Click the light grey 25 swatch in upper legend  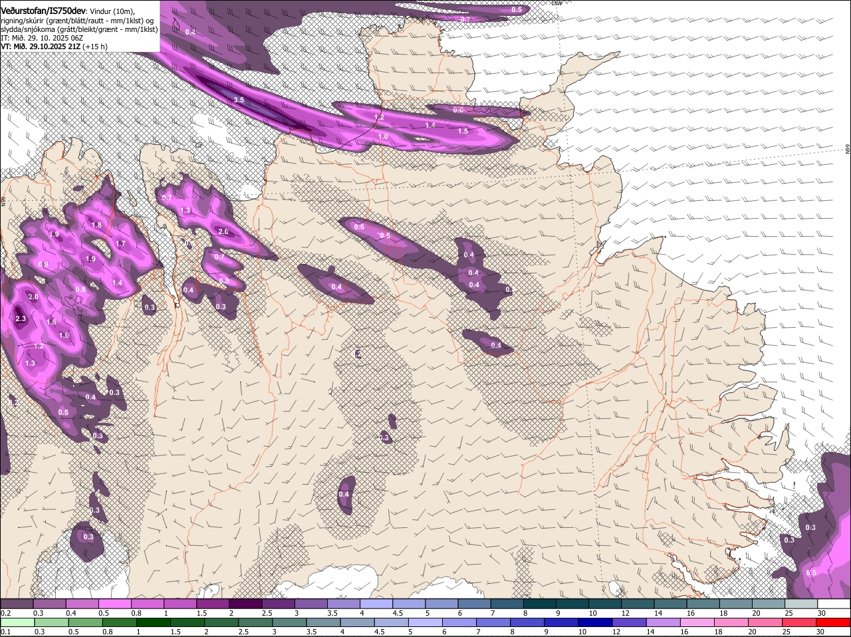tap(802, 604)
